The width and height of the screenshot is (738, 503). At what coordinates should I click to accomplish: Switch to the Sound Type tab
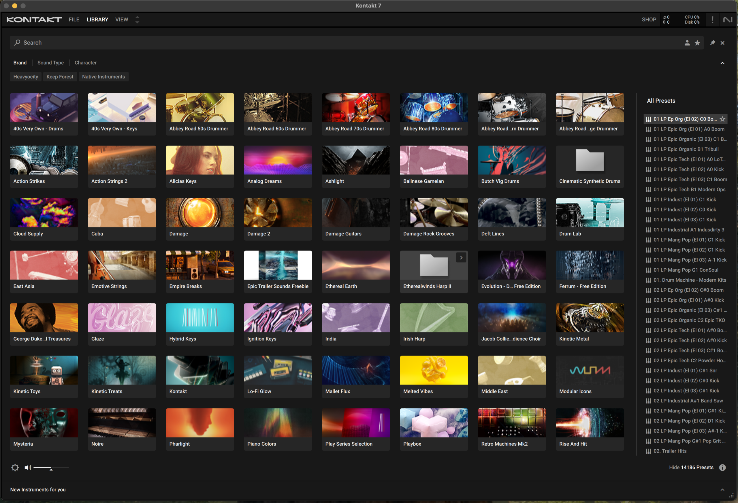pos(50,63)
